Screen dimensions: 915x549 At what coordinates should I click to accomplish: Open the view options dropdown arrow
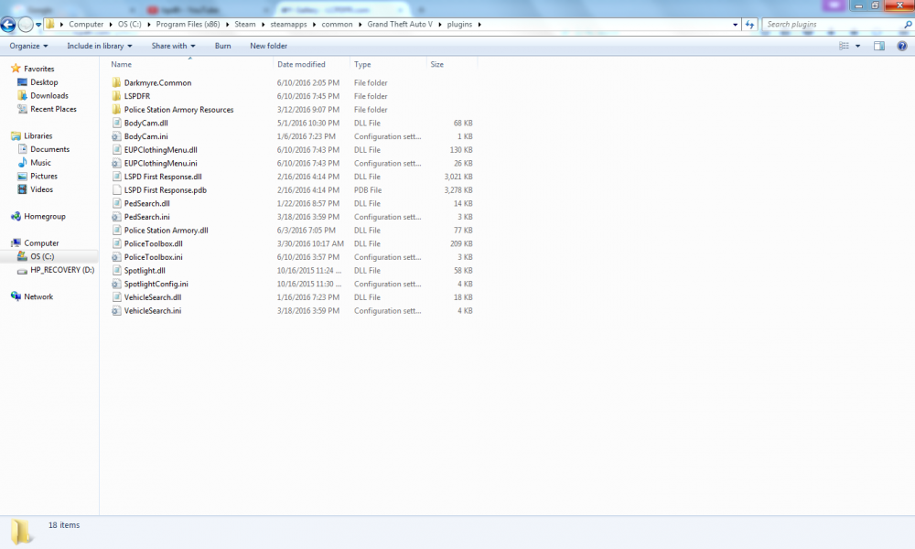tap(858, 46)
